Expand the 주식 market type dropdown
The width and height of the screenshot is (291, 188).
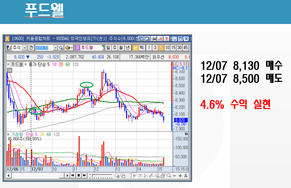25,48
